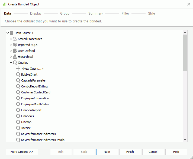Click the vertical scrollbar thumb
The image size is (193, 159).
tap(185, 53)
